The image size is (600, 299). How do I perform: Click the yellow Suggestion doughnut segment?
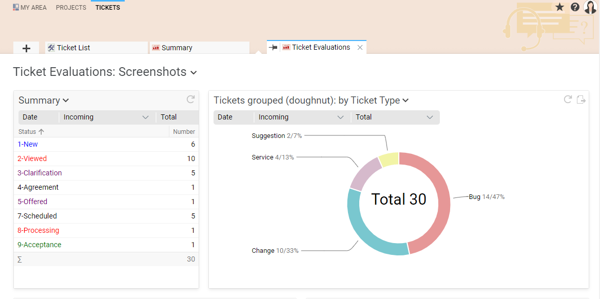pos(390,158)
